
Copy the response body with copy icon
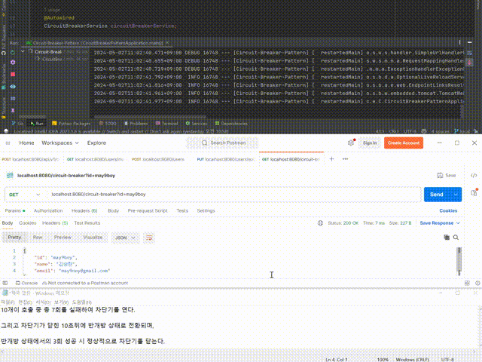click(447, 237)
